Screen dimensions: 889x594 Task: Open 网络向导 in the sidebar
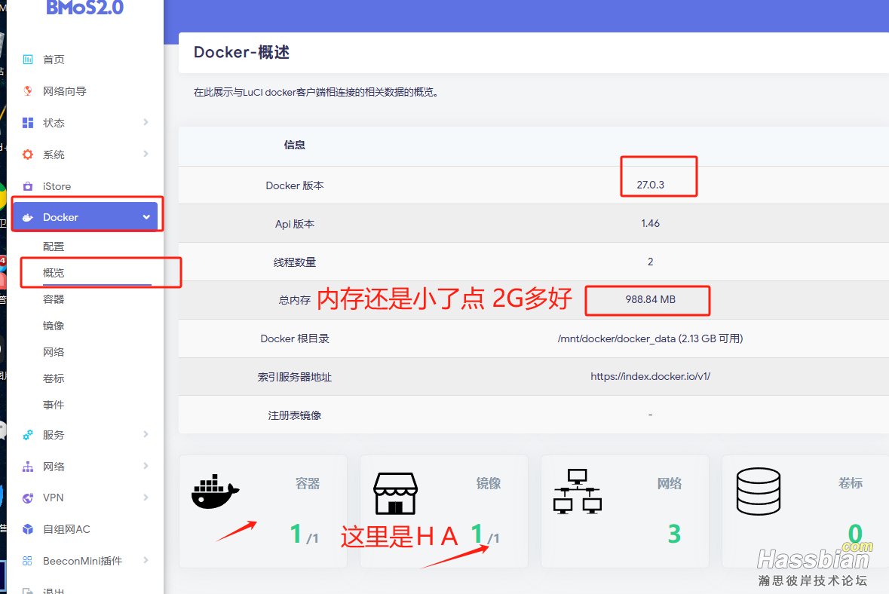click(65, 91)
